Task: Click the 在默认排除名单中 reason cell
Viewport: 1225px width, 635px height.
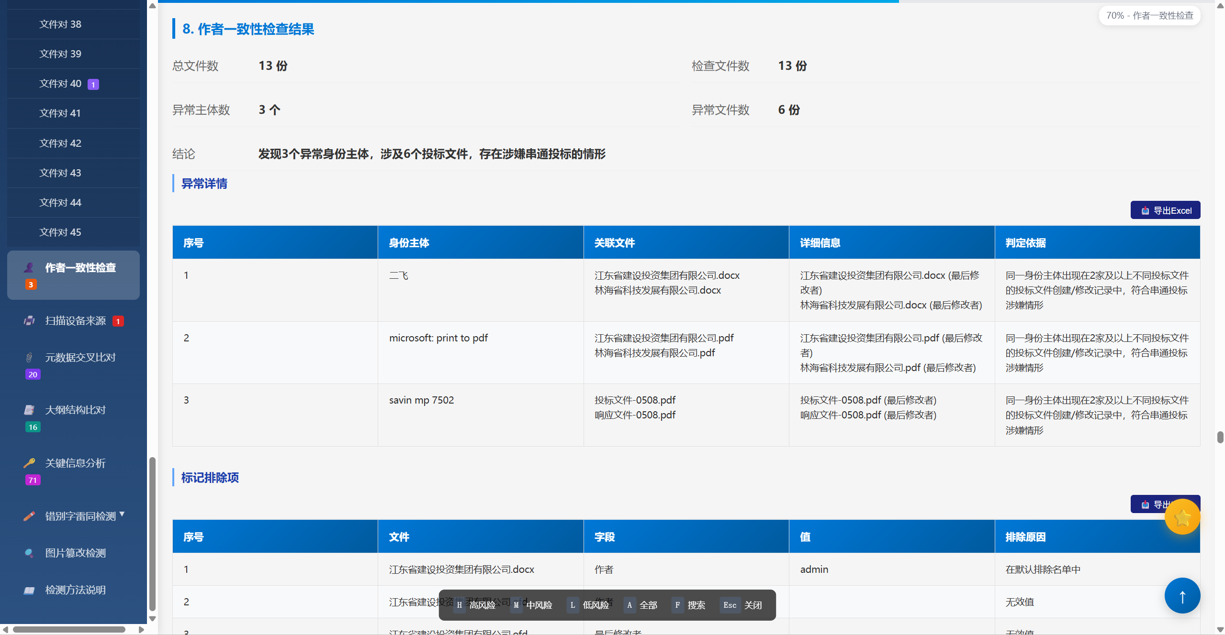Action: click(x=1097, y=569)
